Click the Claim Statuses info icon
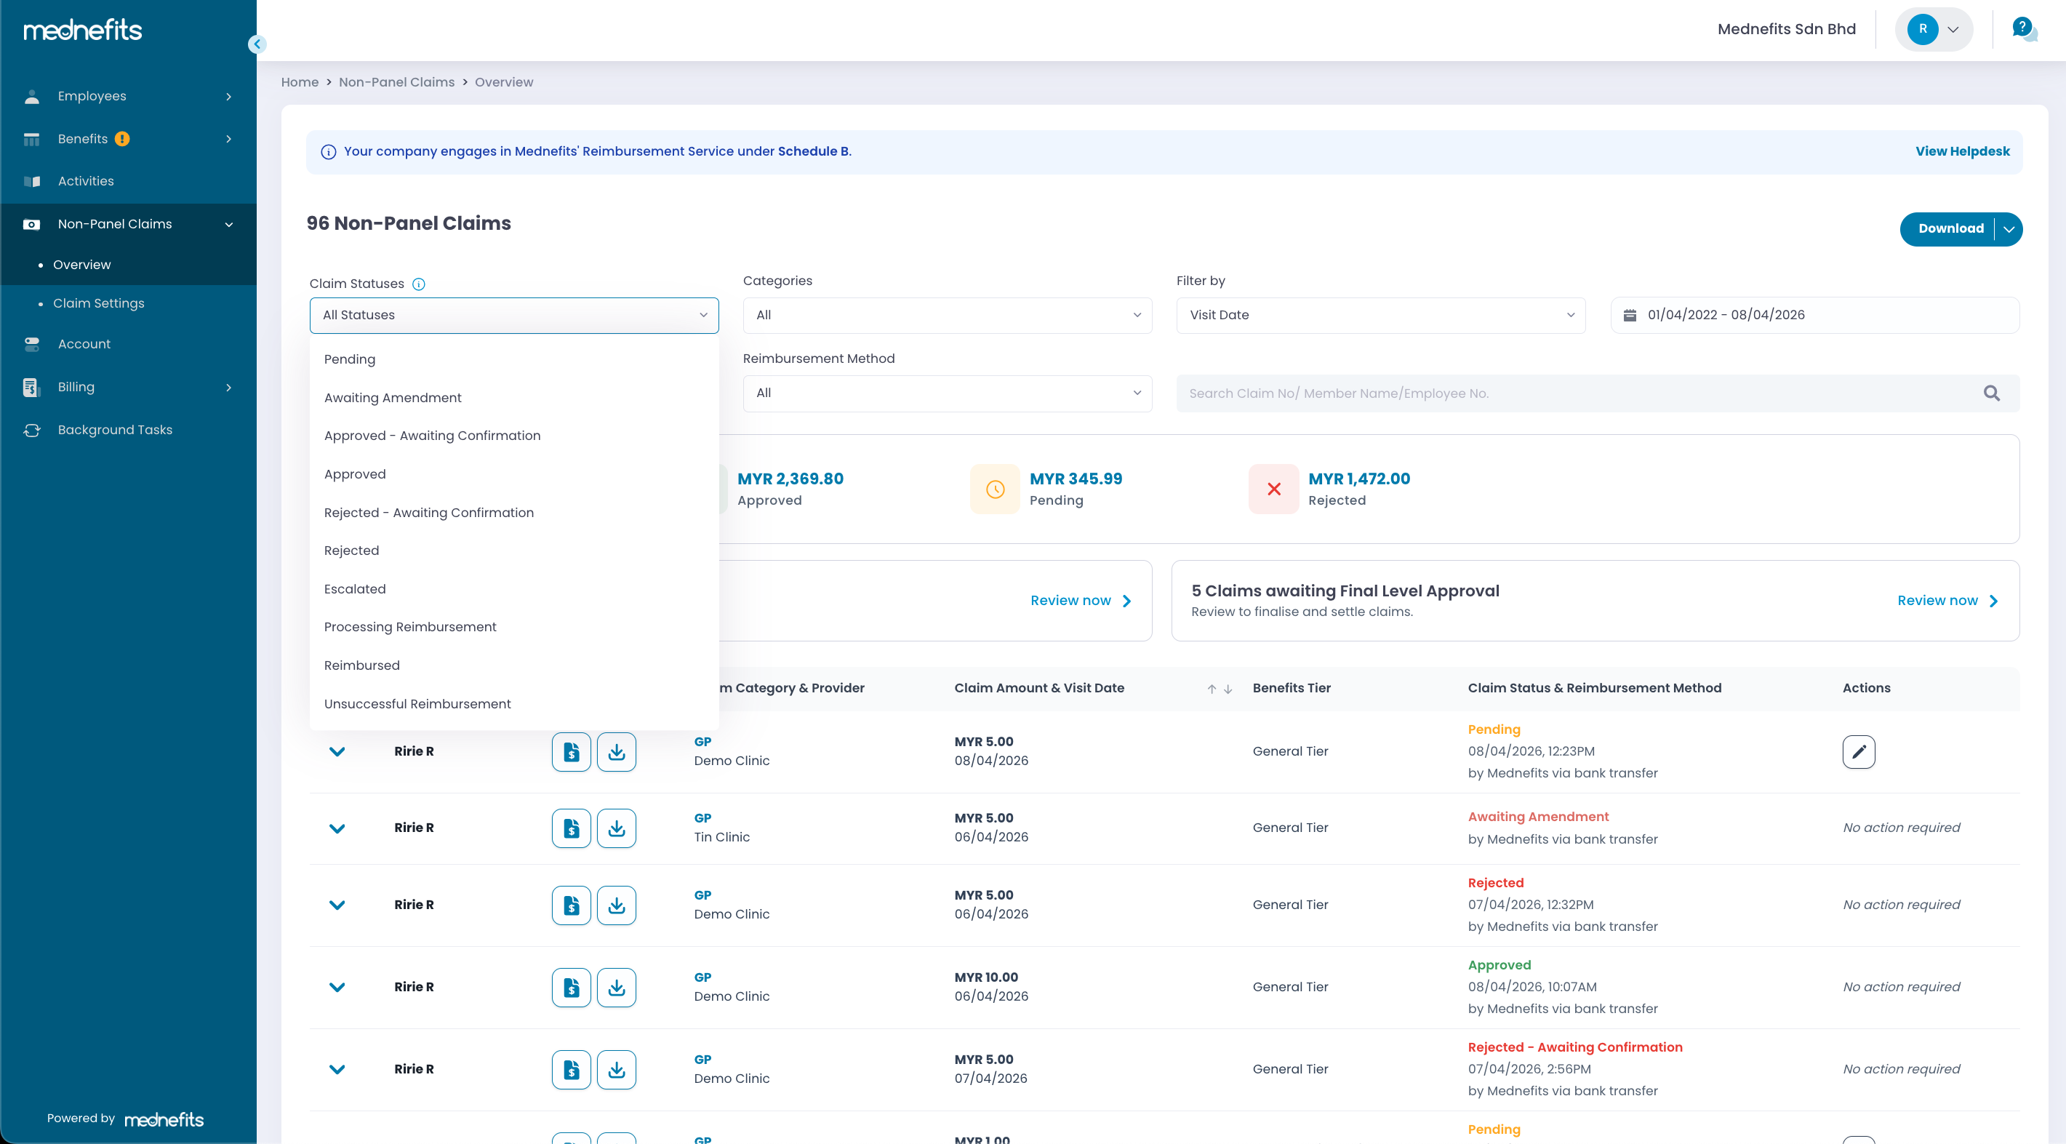Viewport: 2066px width, 1144px height. 419,284
